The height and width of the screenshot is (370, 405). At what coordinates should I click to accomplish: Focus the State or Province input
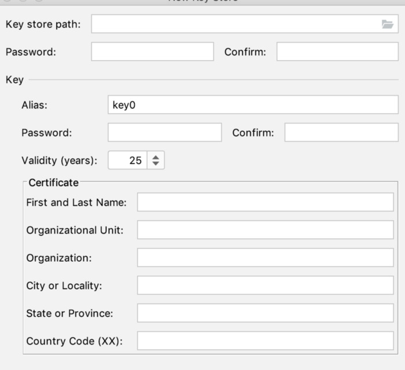265,313
